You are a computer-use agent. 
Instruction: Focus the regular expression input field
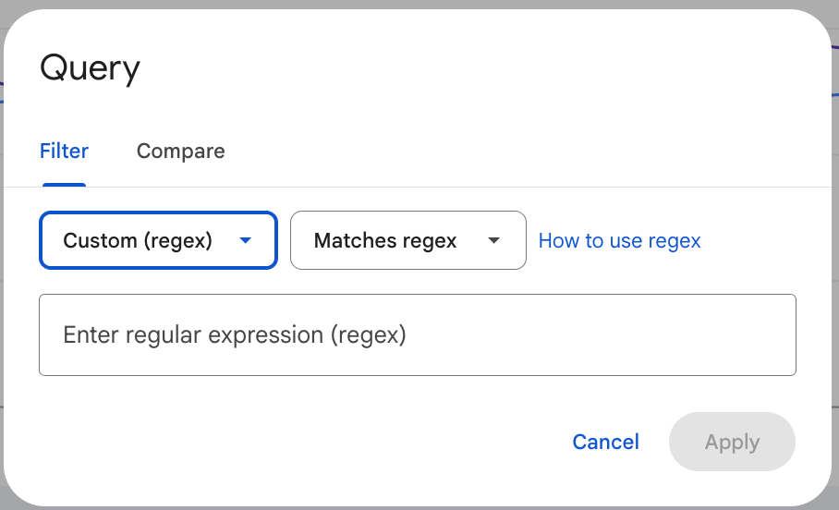[x=417, y=334]
